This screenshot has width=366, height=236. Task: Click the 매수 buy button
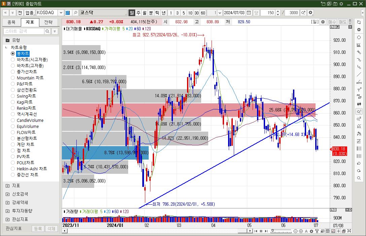tap(332, 22)
